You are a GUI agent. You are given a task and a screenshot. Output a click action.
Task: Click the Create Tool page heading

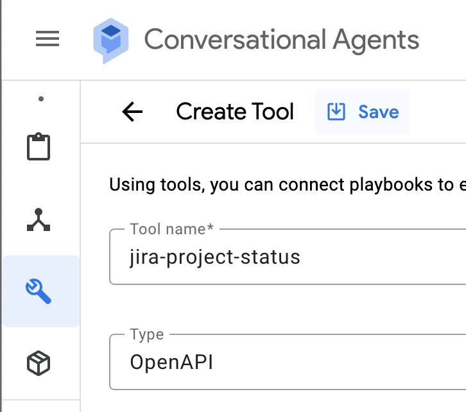[235, 112]
